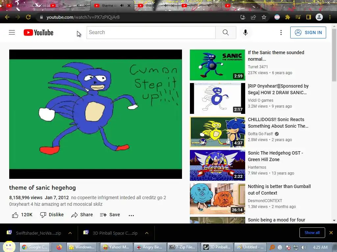The width and height of the screenshot is (337, 252).
Task: Go back using browser back arrow
Action: click(7, 17)
